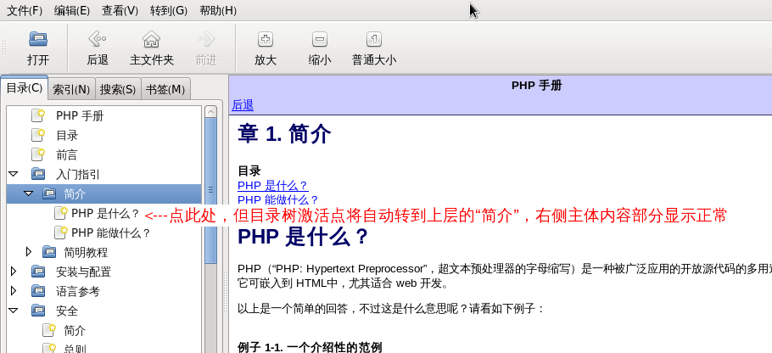Click the 前进 (Forward) toolbar icon
This screenshot has width=772, height=353.
point(206,39)
